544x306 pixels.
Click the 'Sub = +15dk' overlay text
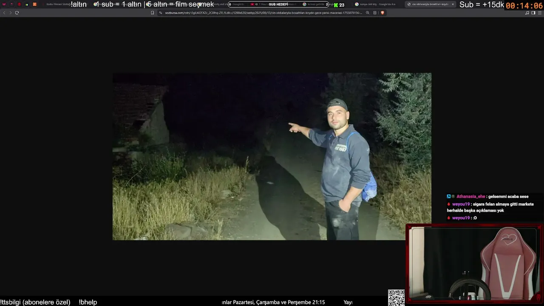(482, 5)
